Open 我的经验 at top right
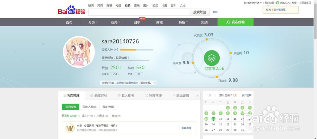Image resolution: width=317 pixels, height=139 pixels. (x=269, y=3)
